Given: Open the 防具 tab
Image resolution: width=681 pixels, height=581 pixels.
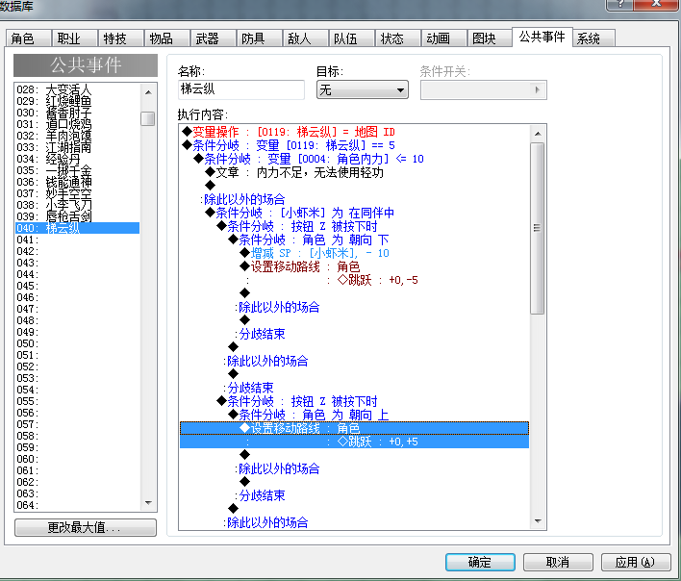Looking at the screenshot, I should (260, 38).
